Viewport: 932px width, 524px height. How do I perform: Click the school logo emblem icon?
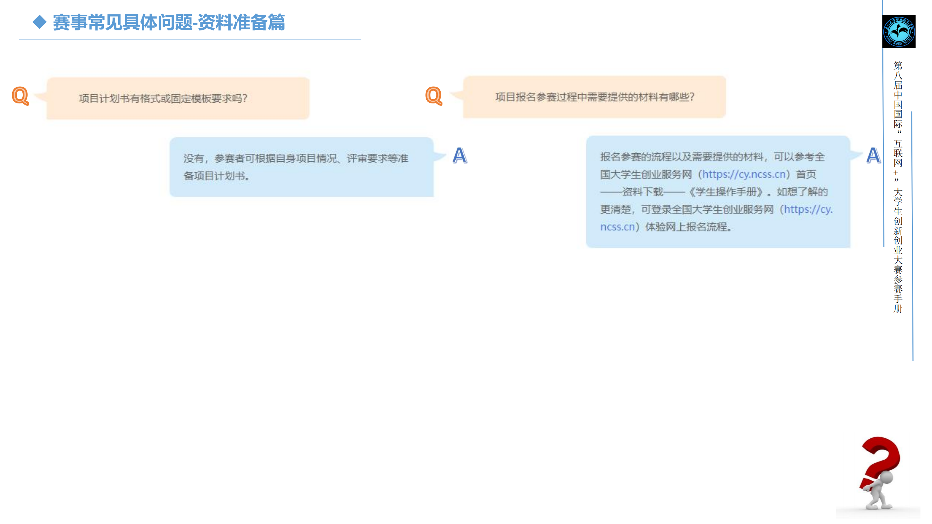tap(899, 31)
